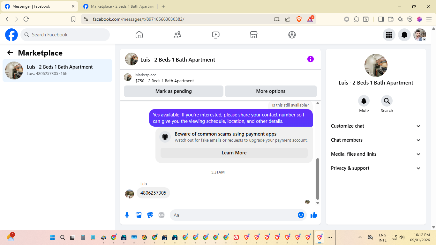
Task: Mute the conversation with Luis
Action: click(364, 101)
